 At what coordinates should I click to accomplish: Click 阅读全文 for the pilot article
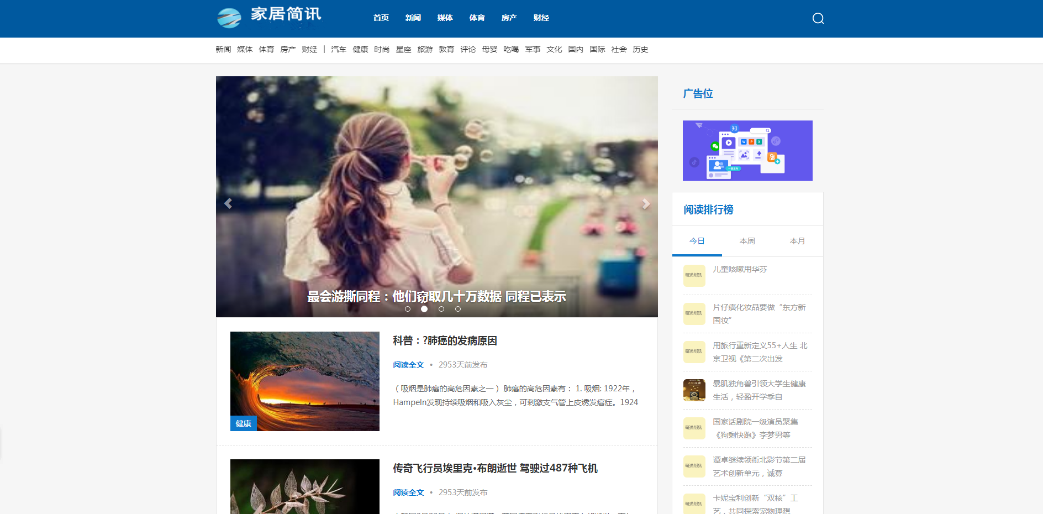[x=408, y=492]
